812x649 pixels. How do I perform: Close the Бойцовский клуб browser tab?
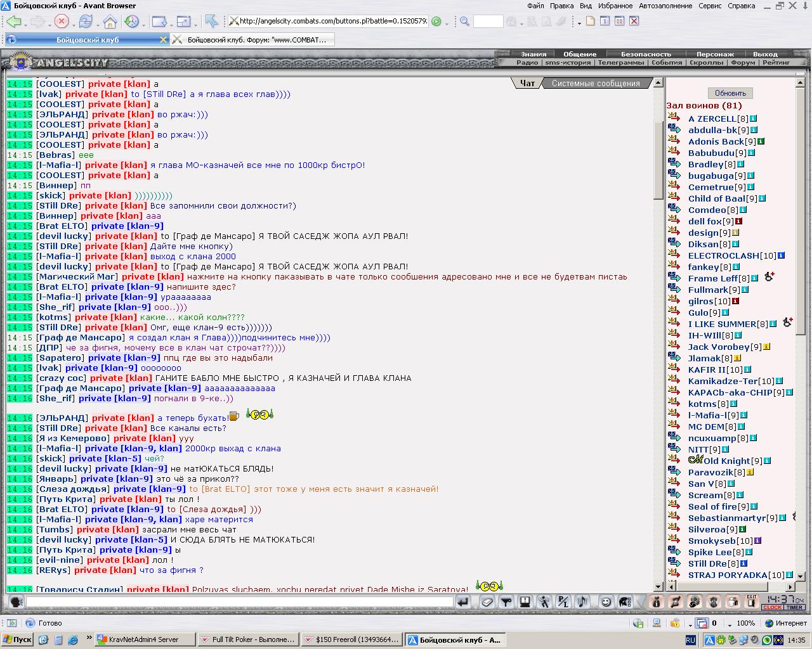click(x=163, y=39)
